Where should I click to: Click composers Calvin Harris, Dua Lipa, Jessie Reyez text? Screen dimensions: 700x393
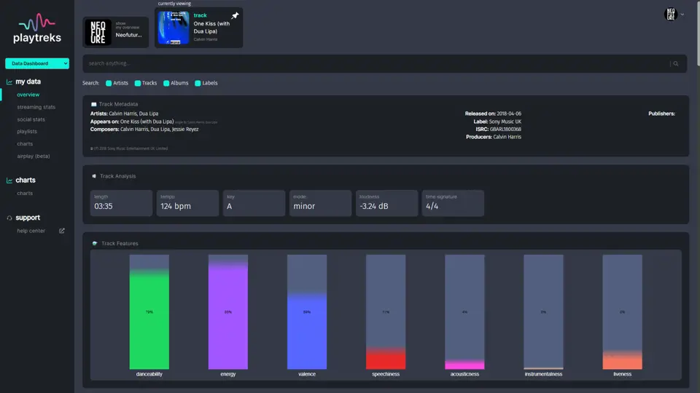(x=160, y=130)
